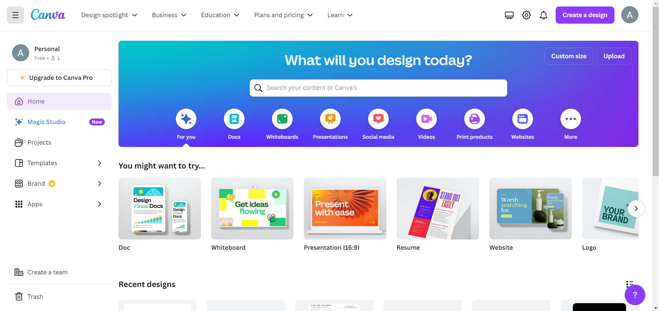Open the Print products category icon

tap(474, 119)
